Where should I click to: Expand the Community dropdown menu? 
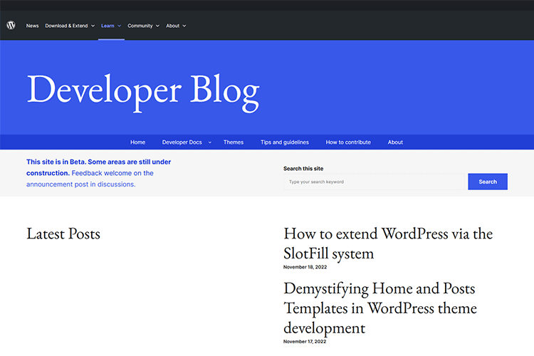pyautogui.click(x=143, y=26)
